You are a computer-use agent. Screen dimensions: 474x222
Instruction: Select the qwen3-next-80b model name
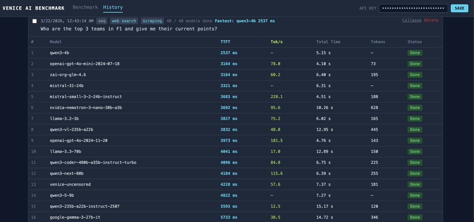tap(67, 173)
